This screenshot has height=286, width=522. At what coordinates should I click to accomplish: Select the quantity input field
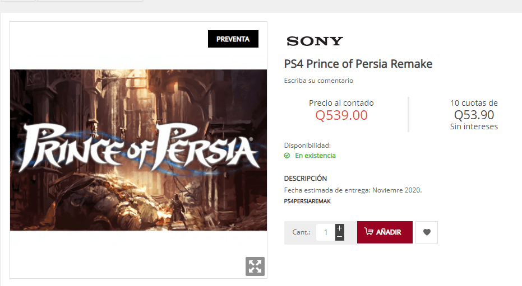[x=326, y=232]
